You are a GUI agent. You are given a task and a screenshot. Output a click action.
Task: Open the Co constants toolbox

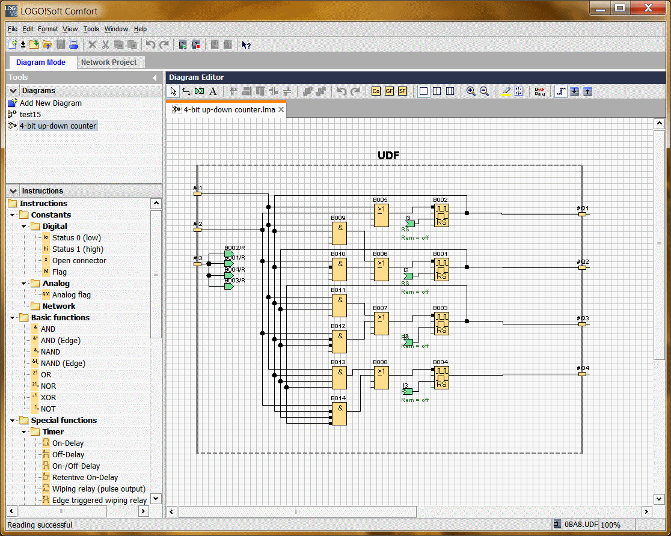tap(376, 91)
